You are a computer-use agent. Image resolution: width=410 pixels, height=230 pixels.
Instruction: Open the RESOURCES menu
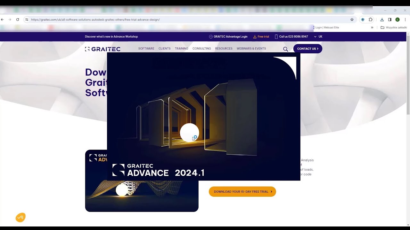point(224,49)
